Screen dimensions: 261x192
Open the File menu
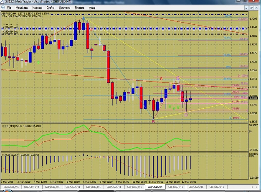tap(9, 8)
